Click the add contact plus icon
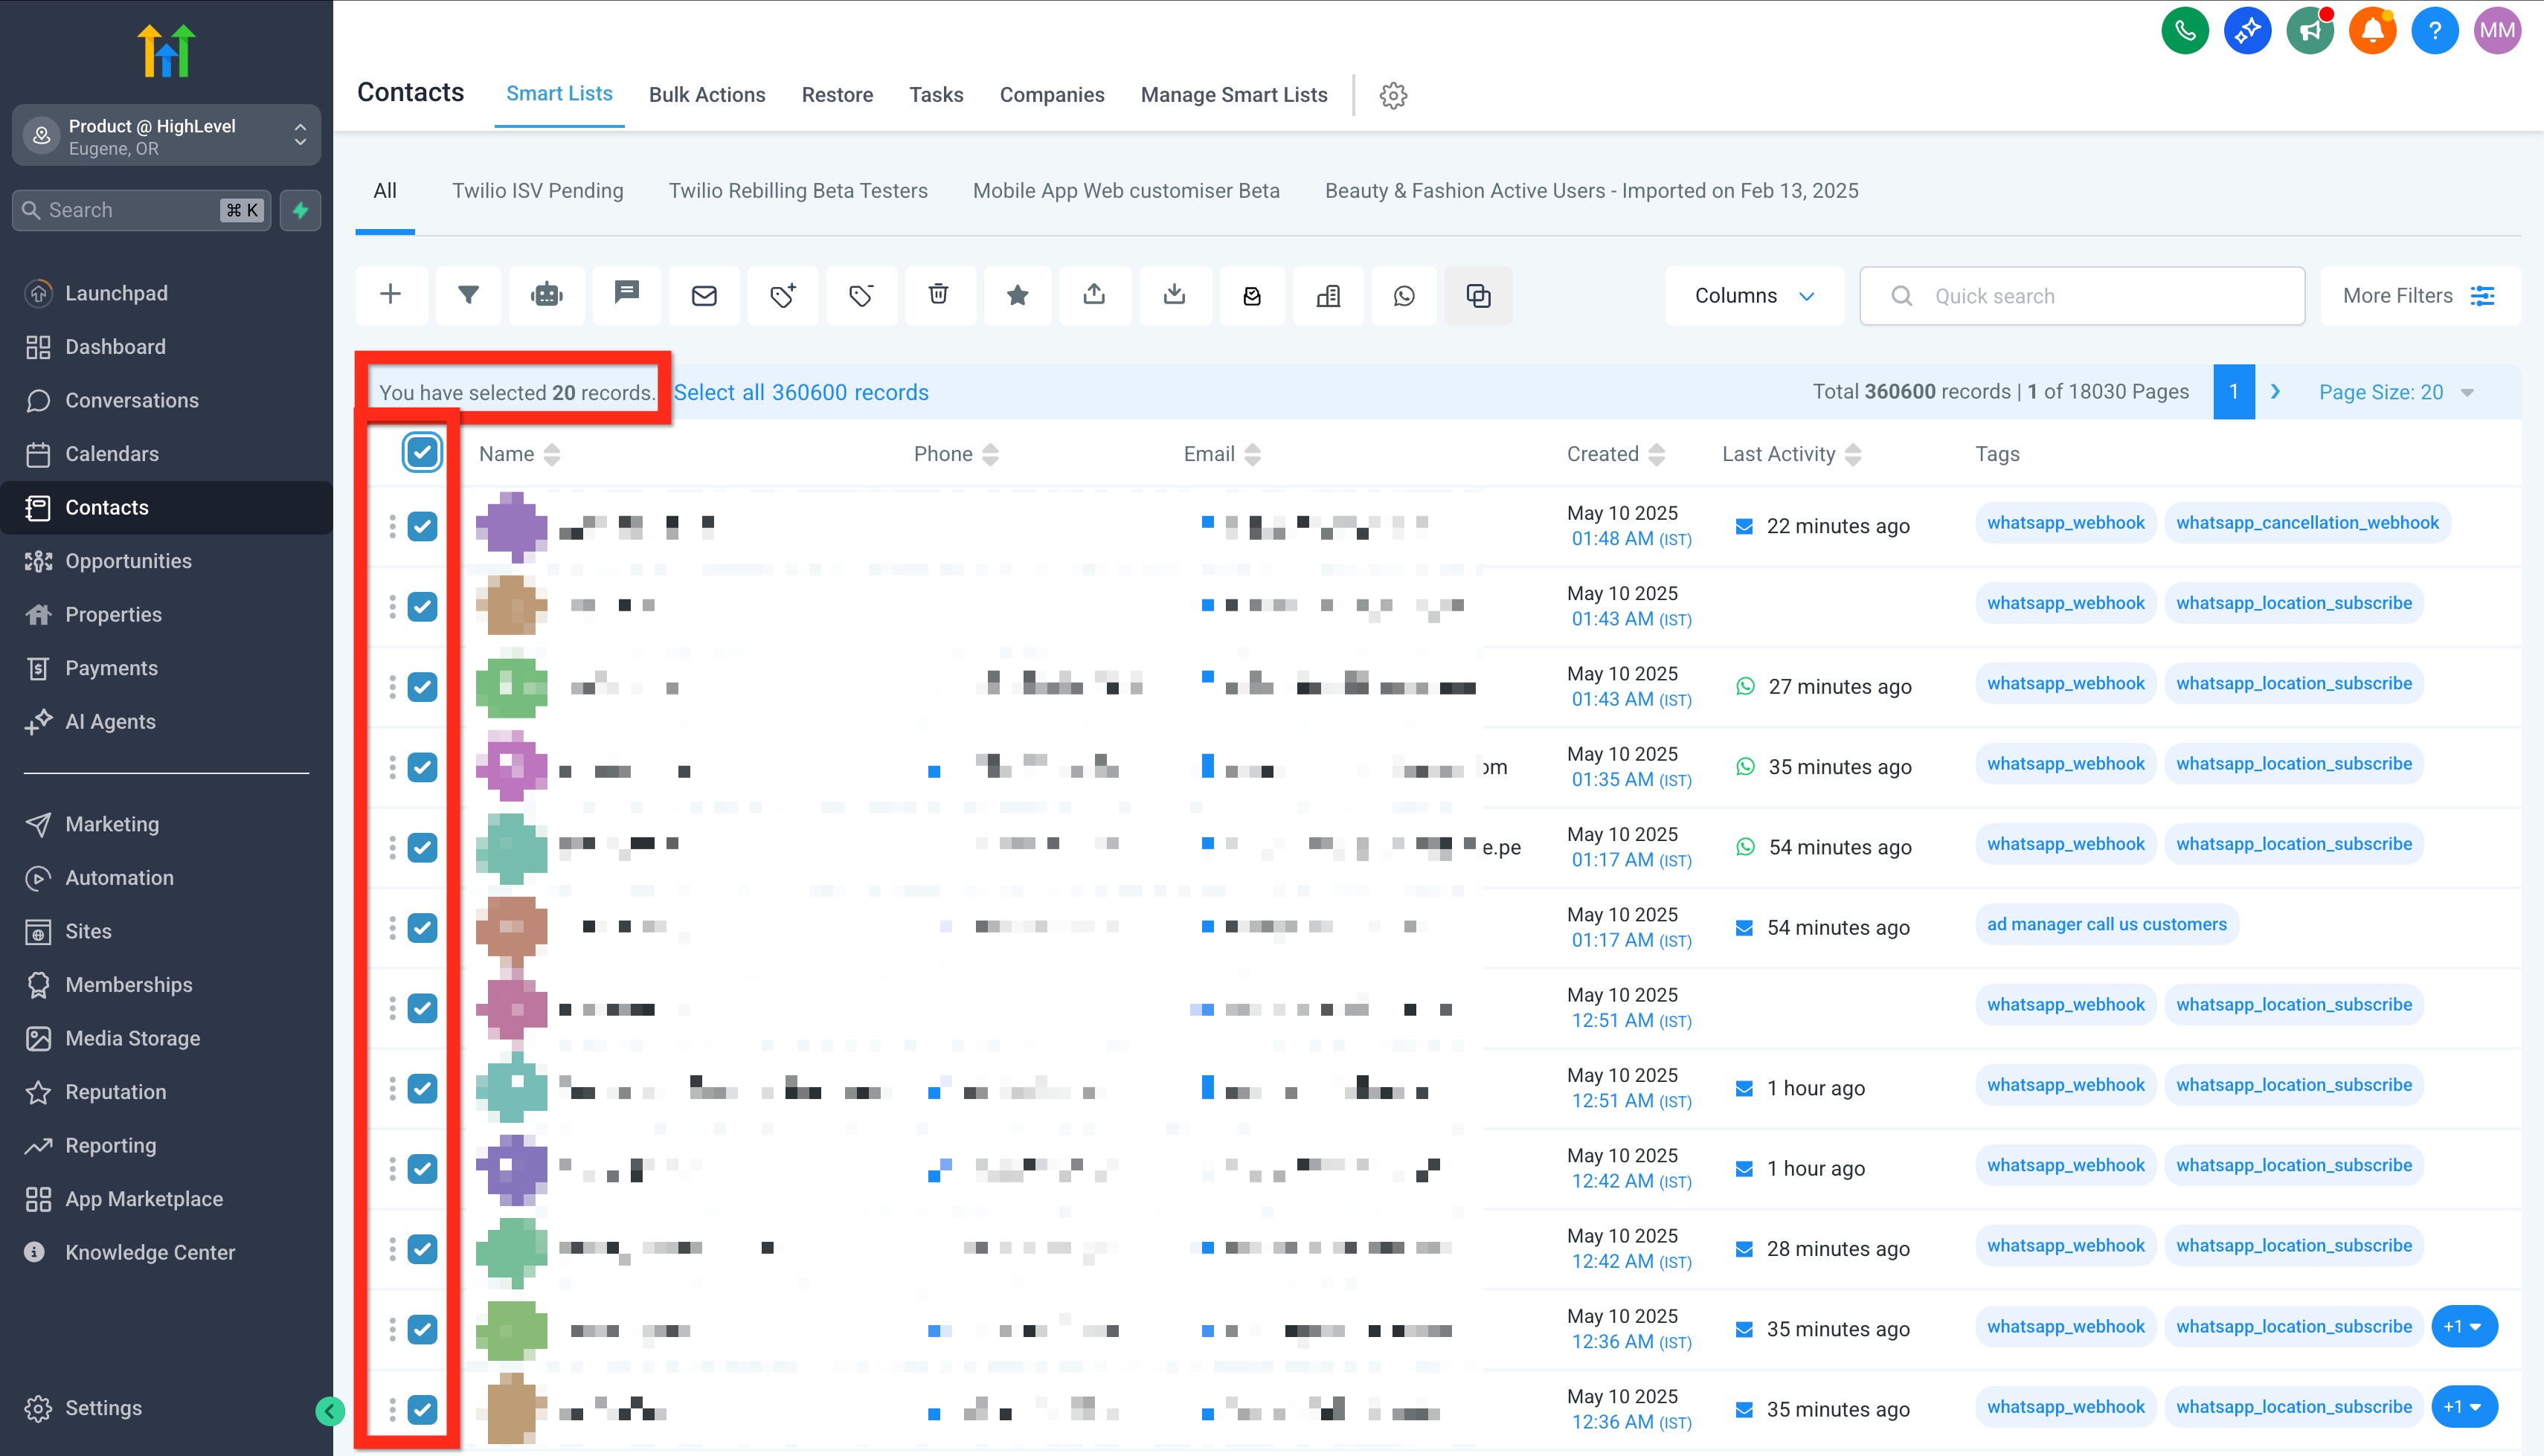The width and height of the screenshot is (2544, 1456). coord(391,295)
